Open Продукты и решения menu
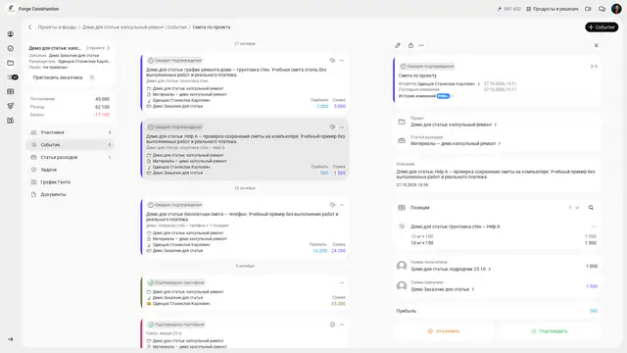Image resolution: width=627 pixels, height=353 pixels. [x=552, y=9]
